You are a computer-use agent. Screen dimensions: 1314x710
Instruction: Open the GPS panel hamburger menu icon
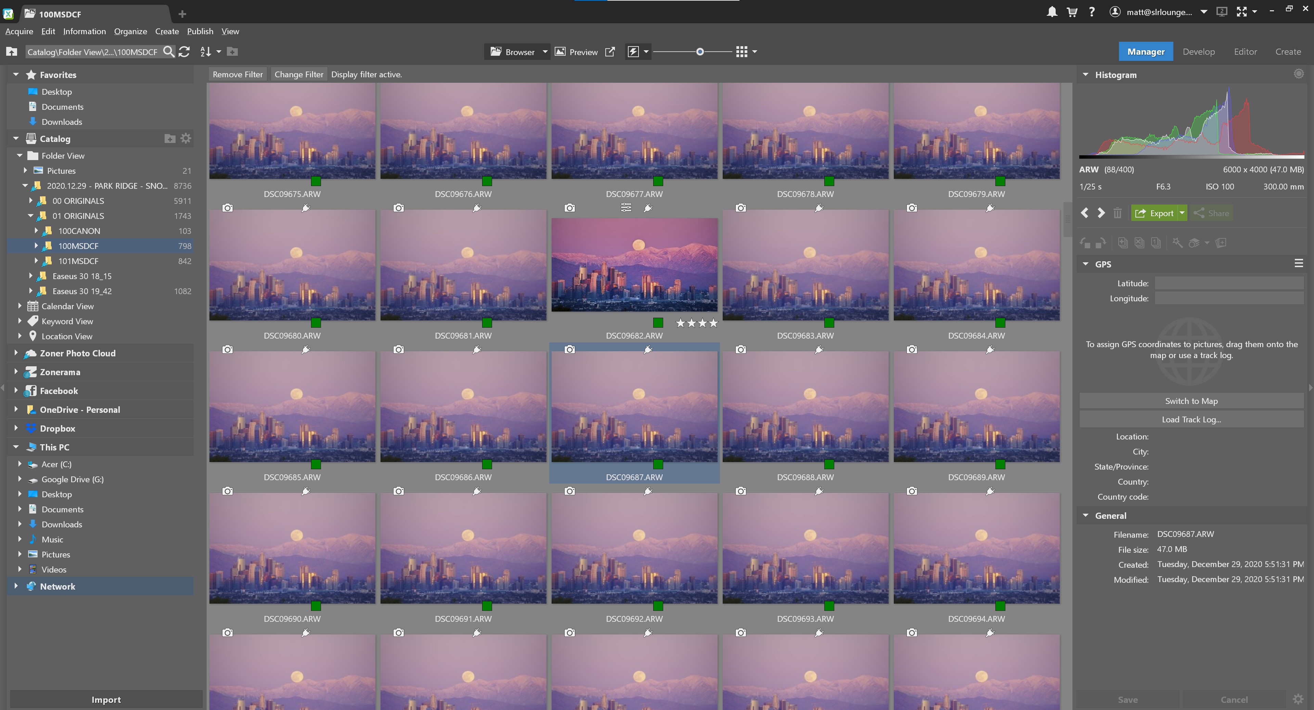(x=1299, y=263)
